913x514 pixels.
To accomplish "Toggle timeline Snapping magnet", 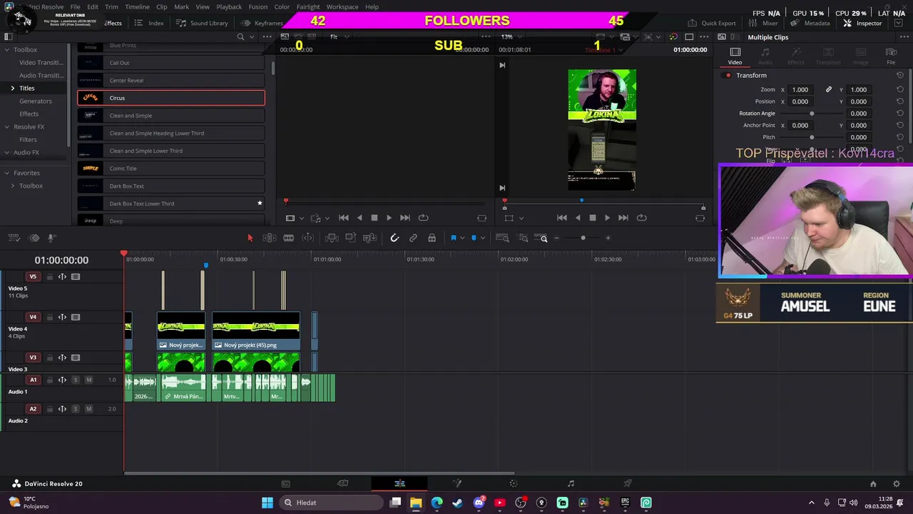I will coord(394,238).
